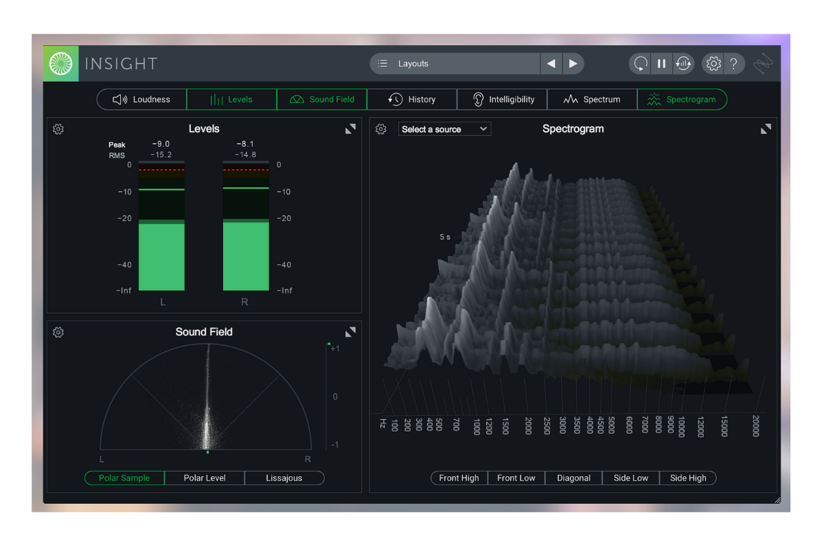The height and width of the screenshot is (549, 824).
Task: Reset the meters with the circular arrow icon
Action: click(640, 64)
